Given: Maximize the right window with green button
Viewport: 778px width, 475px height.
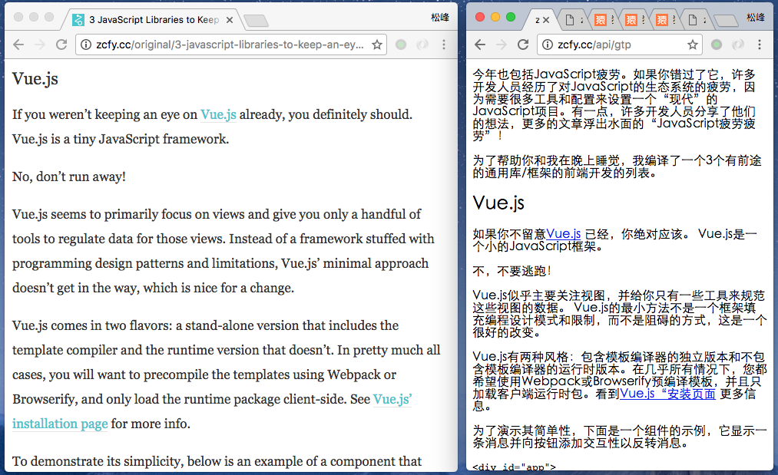Looking at the screenshot, I should click(x=511, y=17).
